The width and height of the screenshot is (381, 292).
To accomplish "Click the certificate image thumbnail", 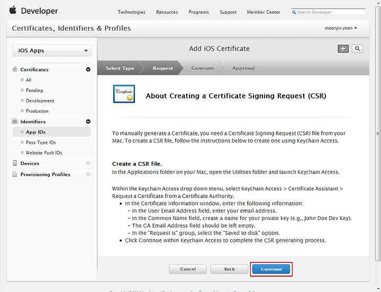I will (x=124, y=94).
